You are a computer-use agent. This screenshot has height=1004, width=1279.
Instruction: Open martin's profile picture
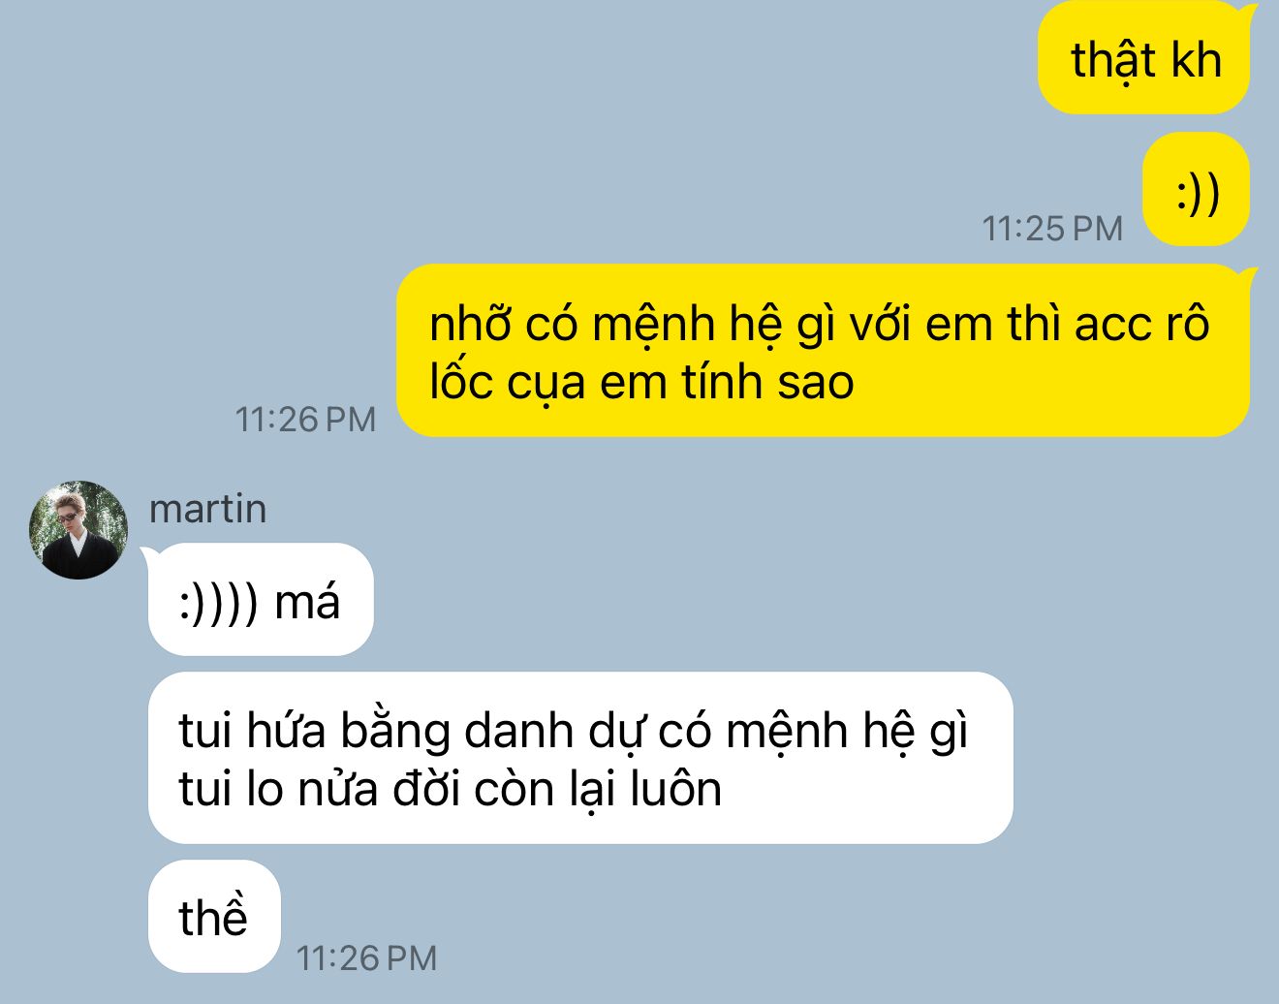coord(78,530)
